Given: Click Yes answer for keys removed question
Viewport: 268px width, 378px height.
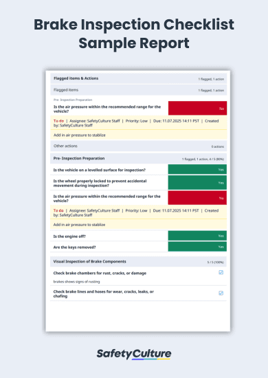Looking at the screenshot, I should coord(197,247).
